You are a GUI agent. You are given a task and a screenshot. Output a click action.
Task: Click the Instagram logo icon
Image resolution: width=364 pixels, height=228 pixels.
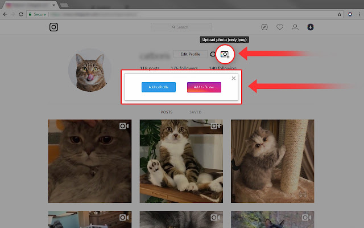coord(53,27)
